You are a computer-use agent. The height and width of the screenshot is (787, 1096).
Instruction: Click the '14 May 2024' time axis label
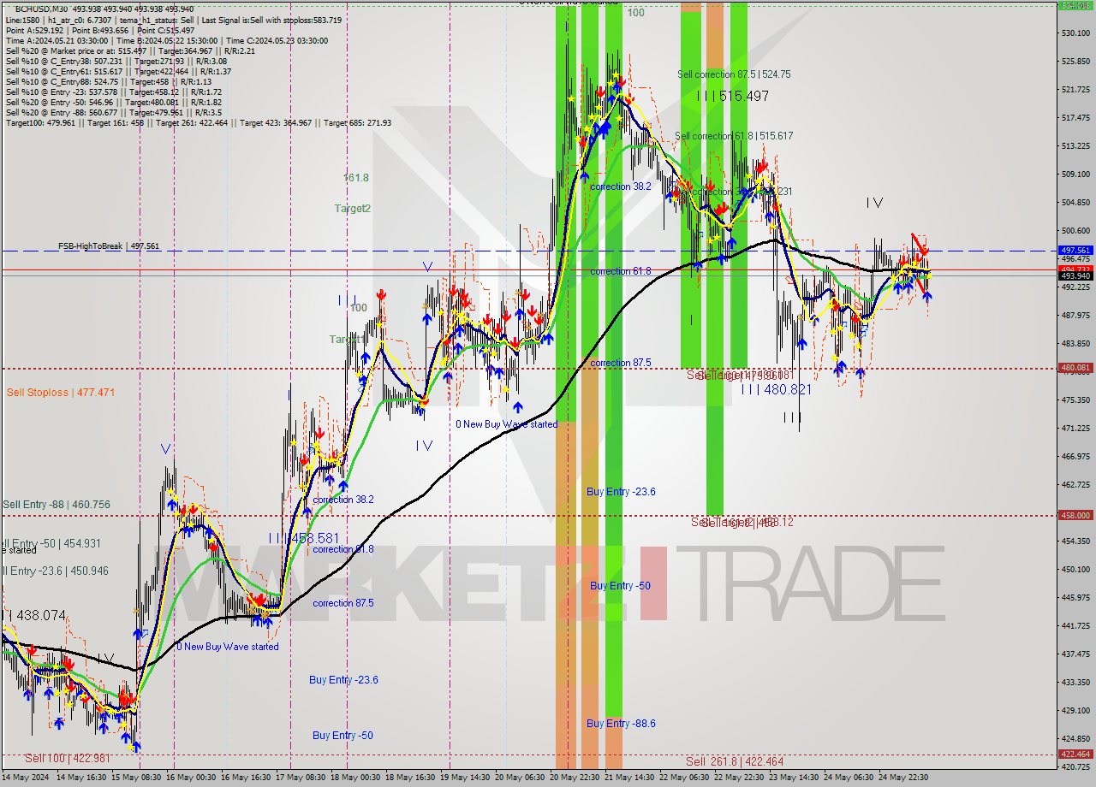(26, 778)
